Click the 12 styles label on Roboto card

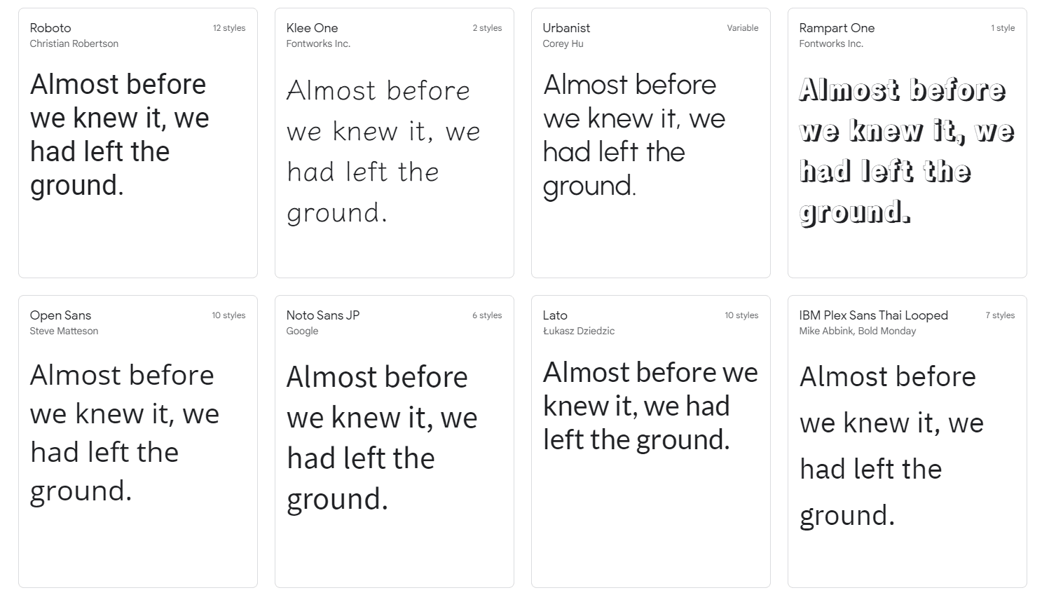(228, 28)
